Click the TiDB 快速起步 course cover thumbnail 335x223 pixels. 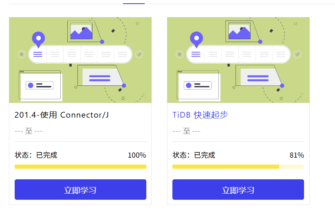(238, 60)
